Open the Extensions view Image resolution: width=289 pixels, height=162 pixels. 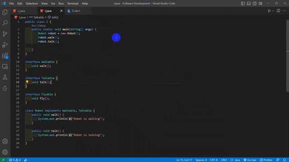click(5, 56)
